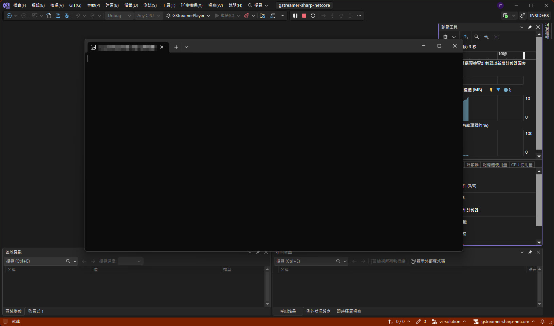Restart the debug session
The image size is (554, 326).
click(313, 16)
